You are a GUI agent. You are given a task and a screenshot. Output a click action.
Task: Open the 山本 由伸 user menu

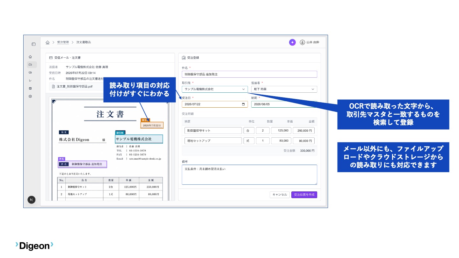click(310, 42)
